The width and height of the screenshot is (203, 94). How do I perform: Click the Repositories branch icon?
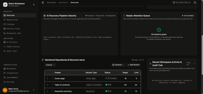[5, 20]
